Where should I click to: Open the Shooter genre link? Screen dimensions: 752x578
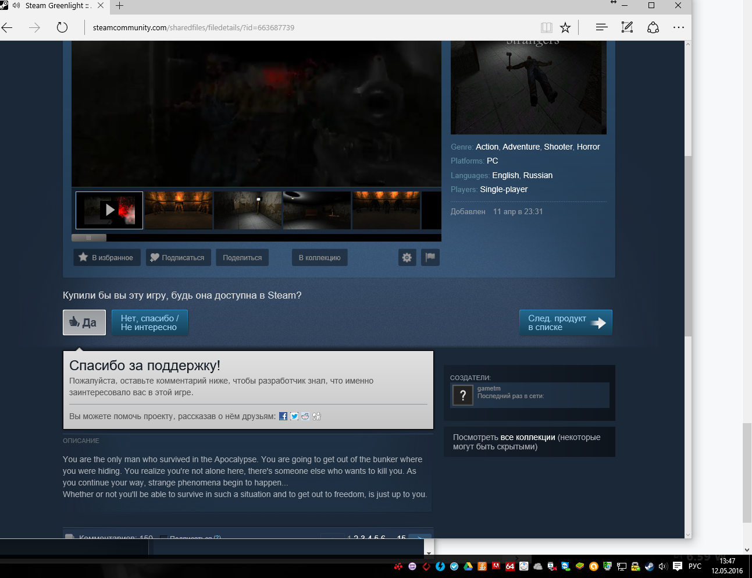tap(558, 147)
